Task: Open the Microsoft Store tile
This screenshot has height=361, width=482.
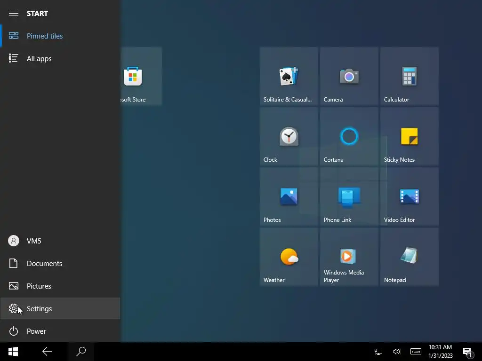Action: coord(141,76)
